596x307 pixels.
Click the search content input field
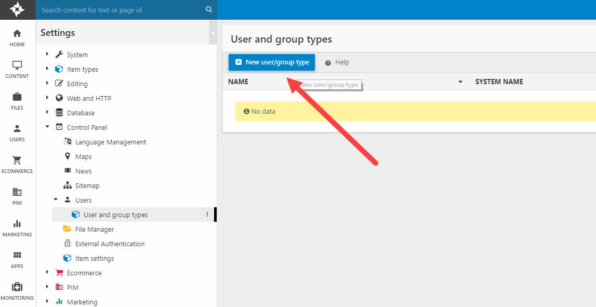[120, 10]
